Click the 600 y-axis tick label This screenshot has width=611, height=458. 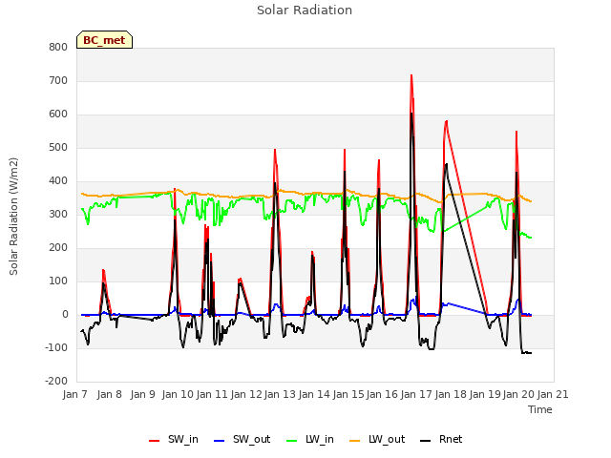click(58, 114)
